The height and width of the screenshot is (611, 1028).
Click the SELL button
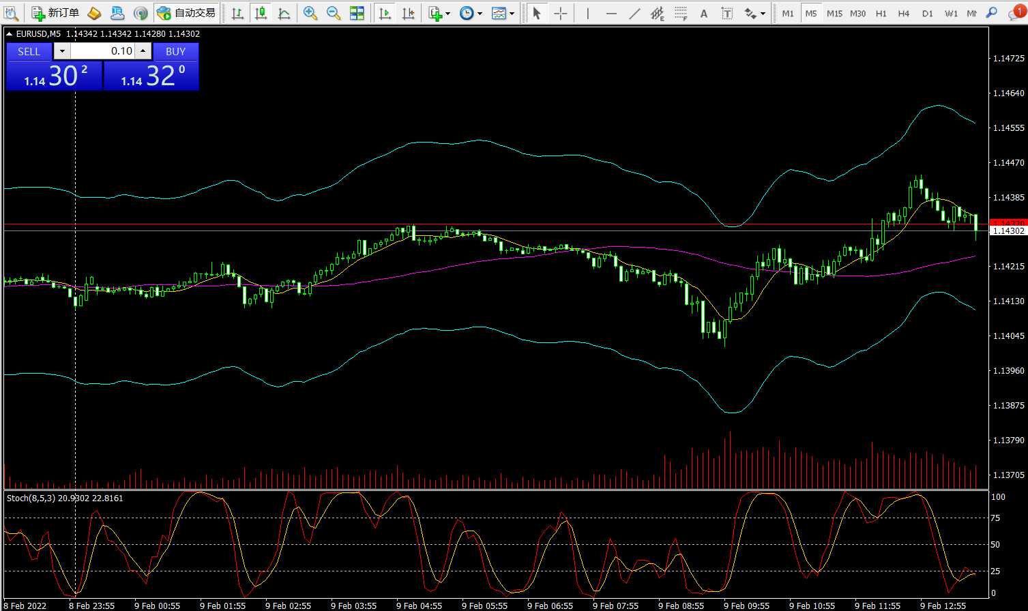point(29,51)
